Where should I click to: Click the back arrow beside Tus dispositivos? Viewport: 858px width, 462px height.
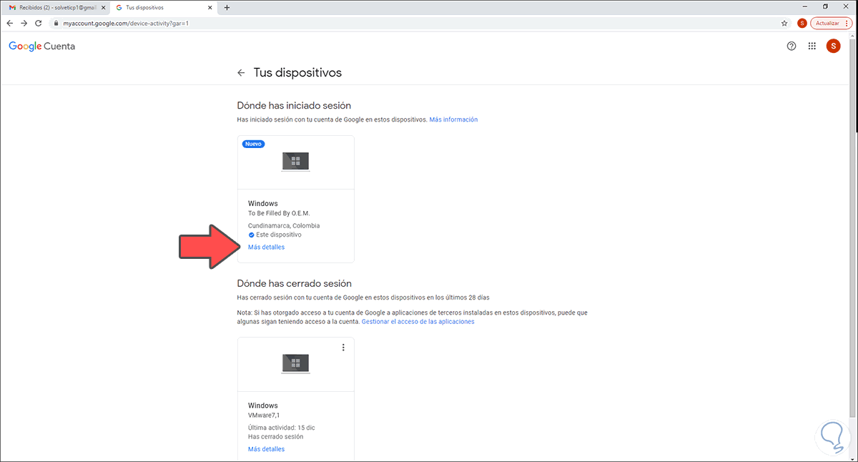pos(241,72)
